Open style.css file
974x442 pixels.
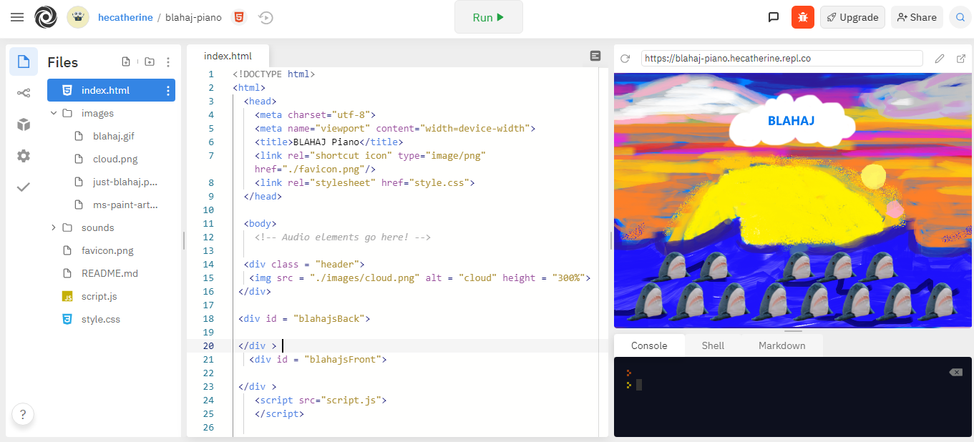[100, 319]
